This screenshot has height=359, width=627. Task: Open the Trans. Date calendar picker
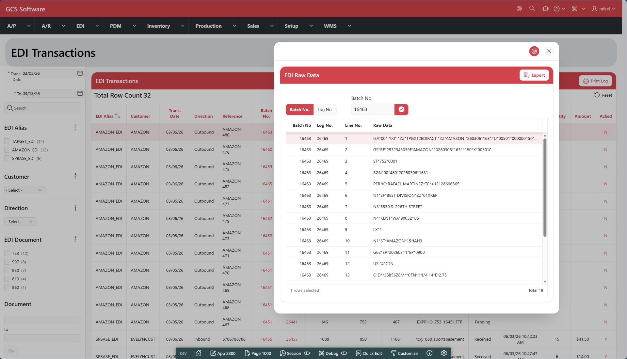(80, 73)
